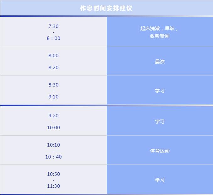Screen dimensions: 213x195
Task: Select the 7:30 - 8:00 time cell
Action: click(x=53, y=32)
